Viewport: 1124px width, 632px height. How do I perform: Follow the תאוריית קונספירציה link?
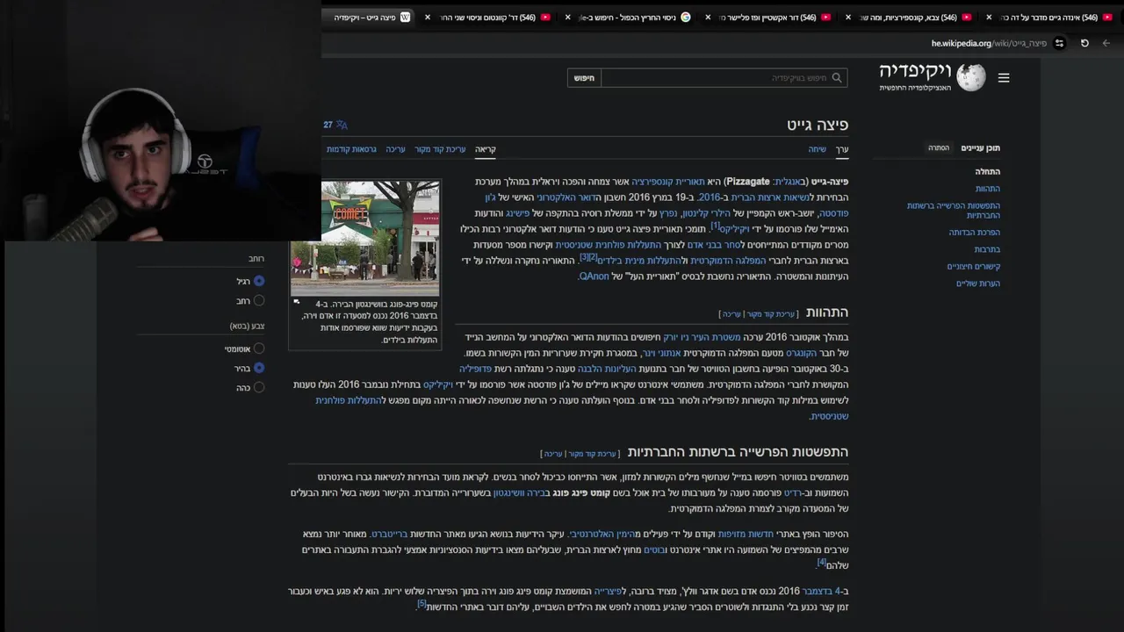click(668, 182)
